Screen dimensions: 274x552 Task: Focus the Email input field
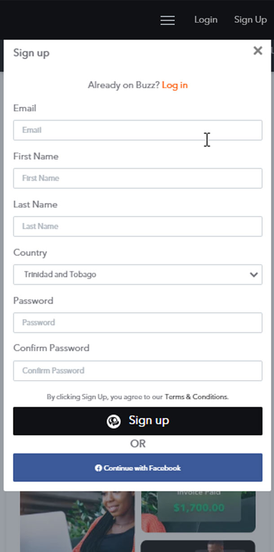pos(137,130)
